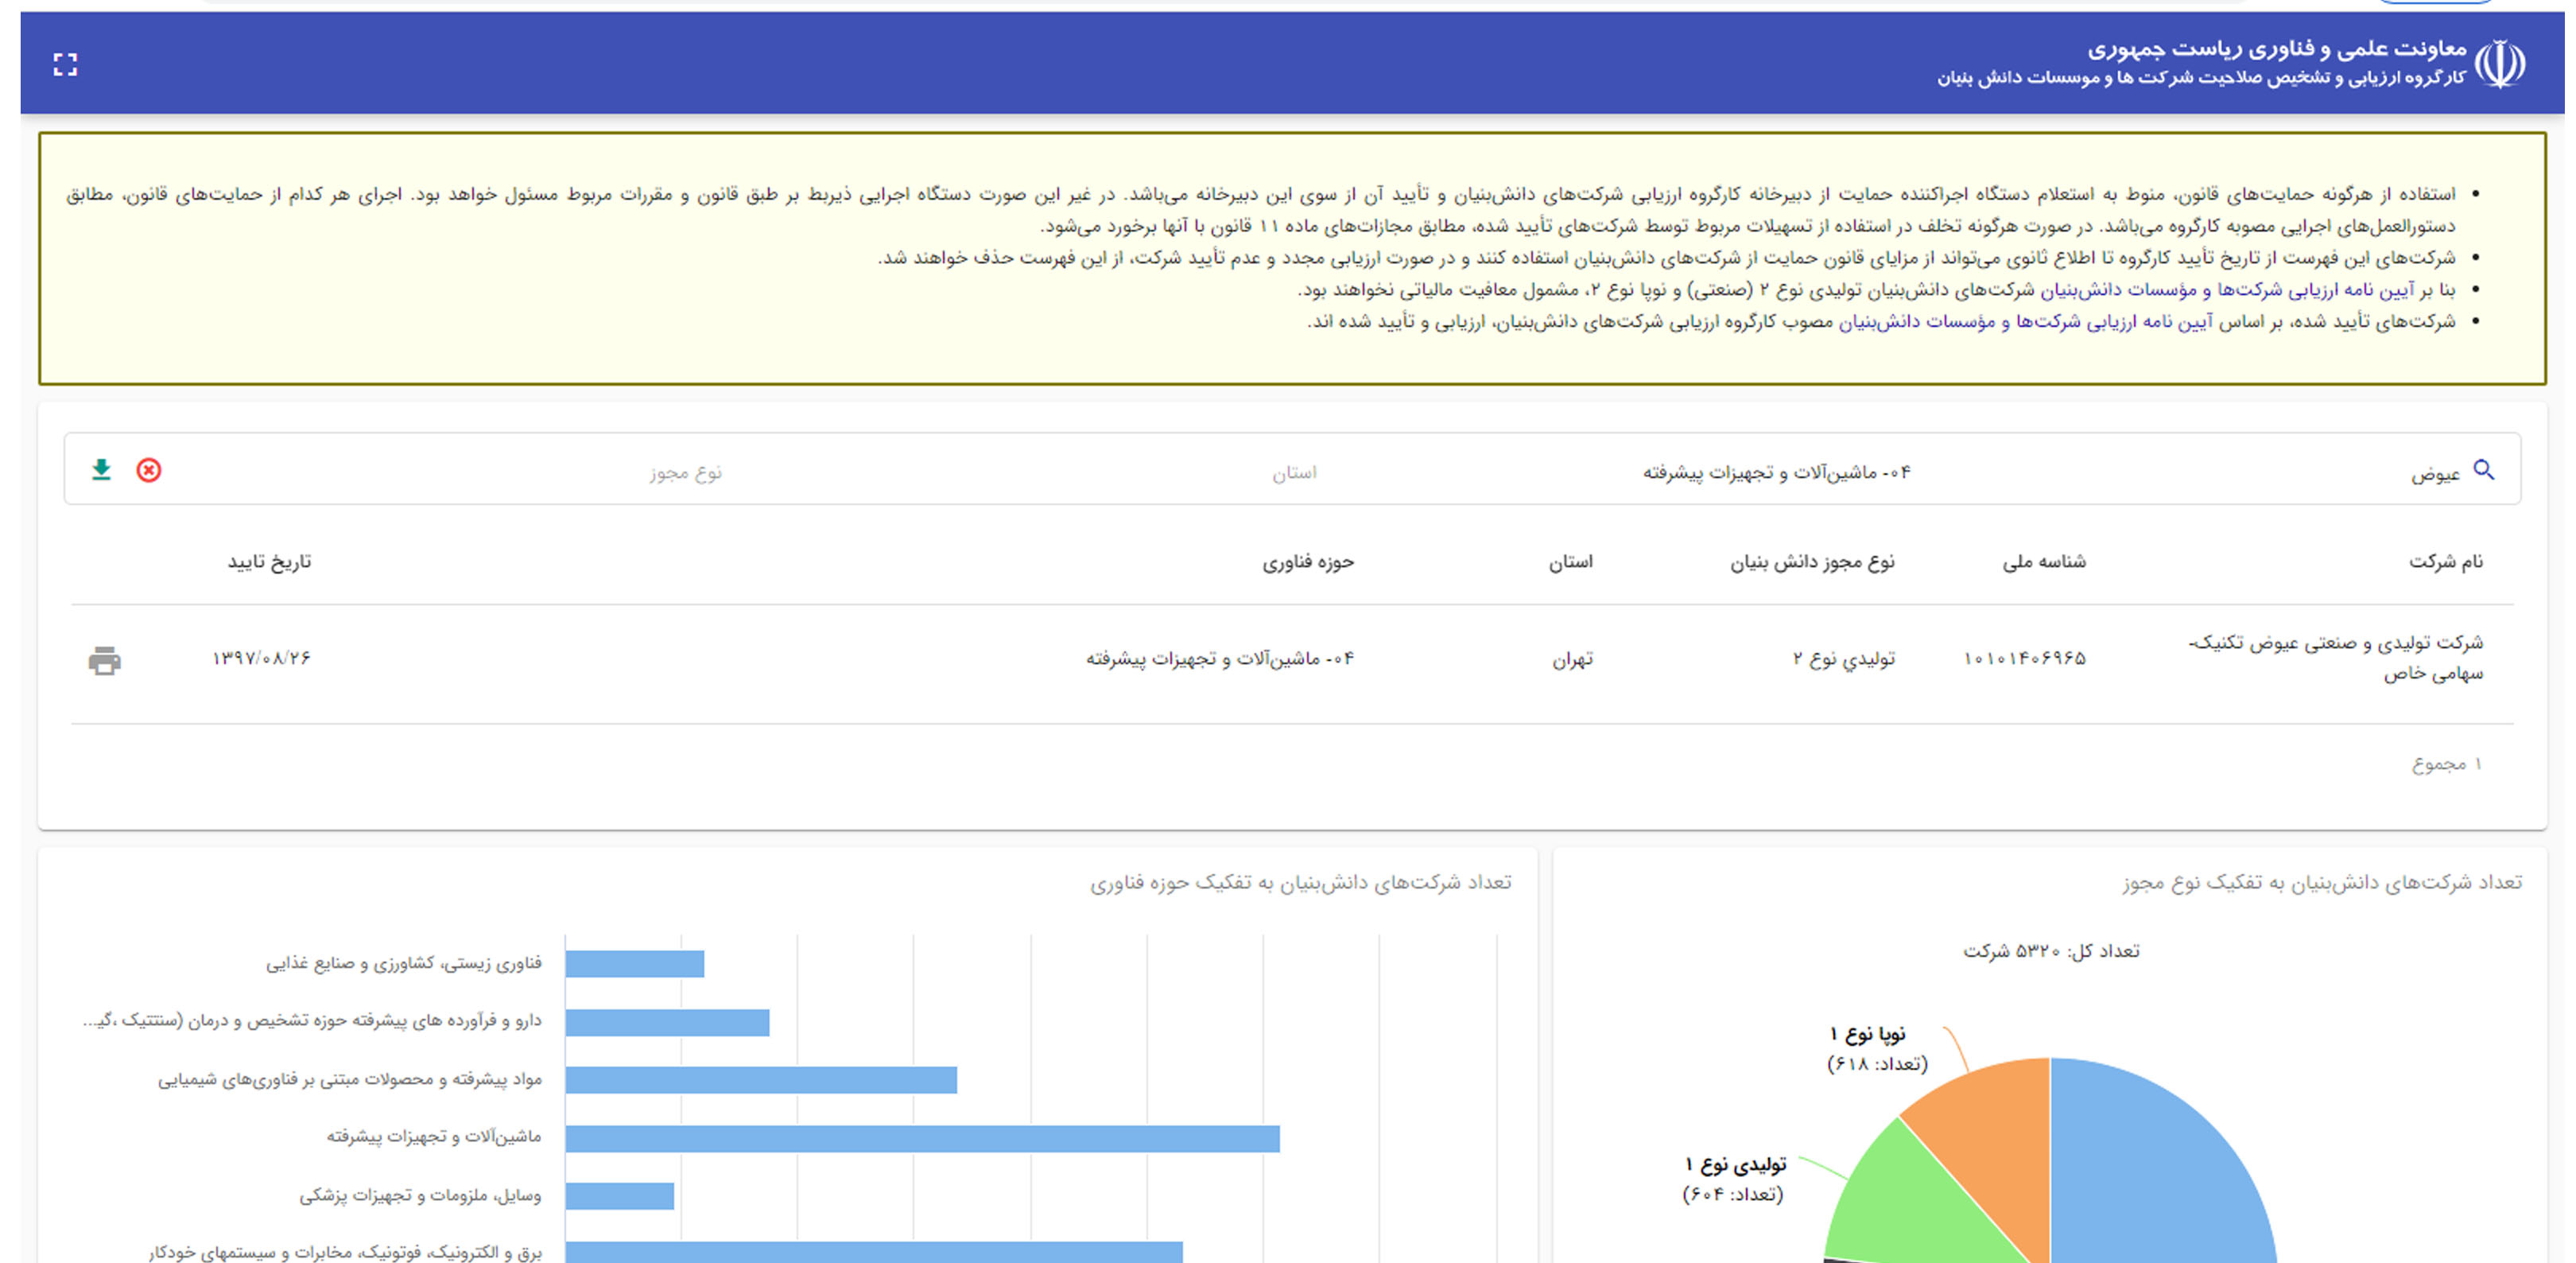Click the استان column header in table
Viewport: 2576px width, 1263px height.
[x=1571, y=562]
